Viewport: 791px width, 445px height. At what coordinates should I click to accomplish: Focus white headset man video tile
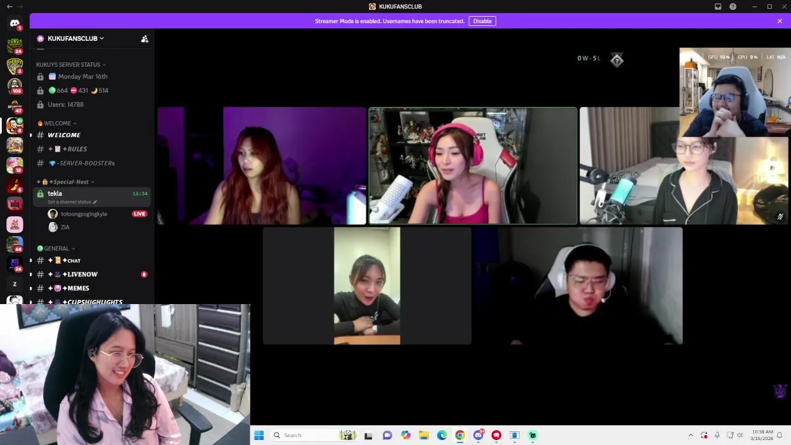point(578,286)
